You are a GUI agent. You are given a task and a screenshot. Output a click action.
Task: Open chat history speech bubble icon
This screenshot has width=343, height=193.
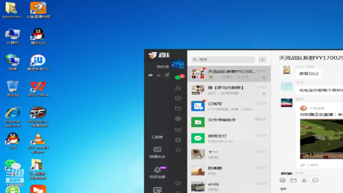[315, 180]
